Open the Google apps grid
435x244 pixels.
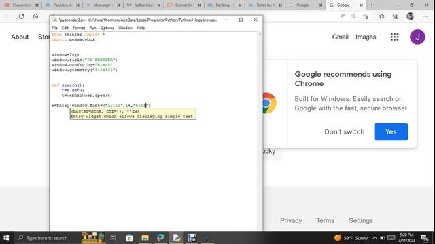(394, 37)
